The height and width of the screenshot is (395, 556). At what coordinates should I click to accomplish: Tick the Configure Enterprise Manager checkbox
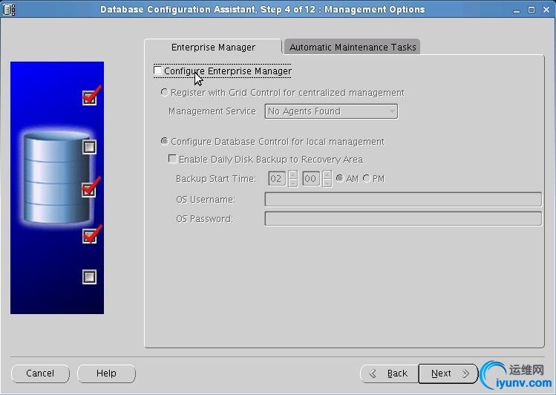coord(158,71)
